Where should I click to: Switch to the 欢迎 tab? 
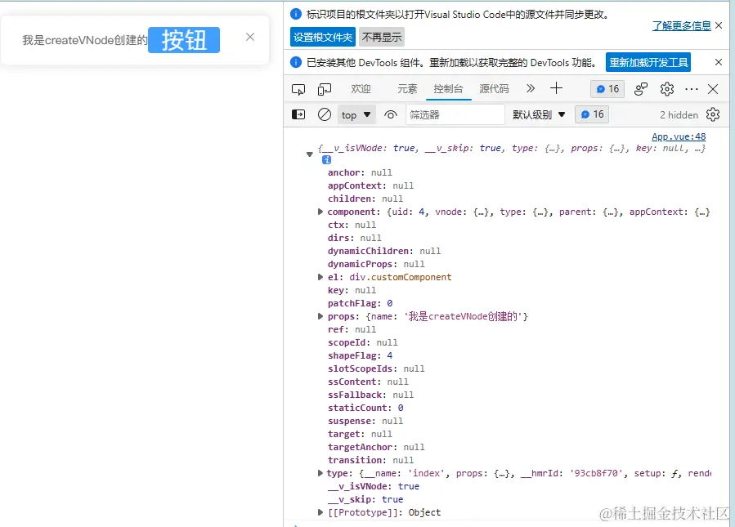pos(361,89)
